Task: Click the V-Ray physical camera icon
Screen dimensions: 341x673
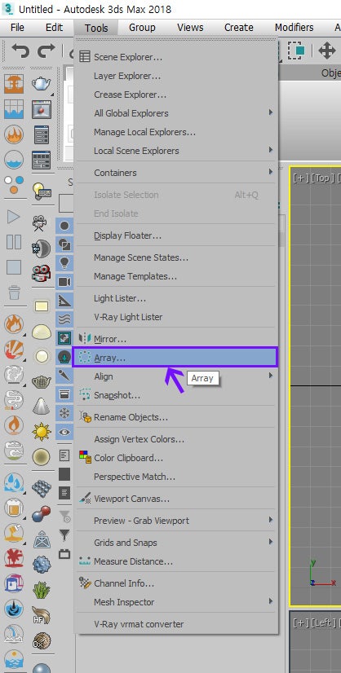Action: (40, 222)
